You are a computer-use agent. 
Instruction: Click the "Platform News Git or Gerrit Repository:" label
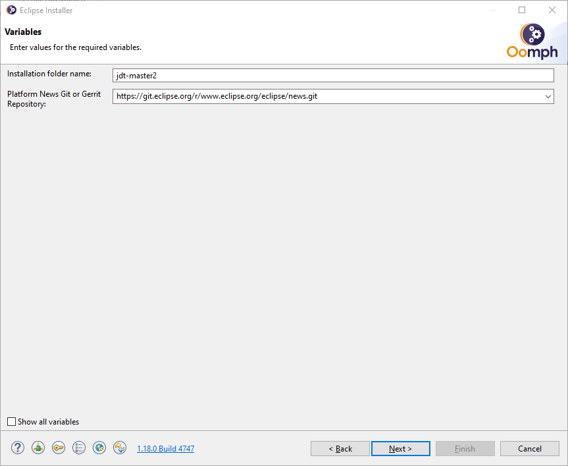[x=54, y=99]
